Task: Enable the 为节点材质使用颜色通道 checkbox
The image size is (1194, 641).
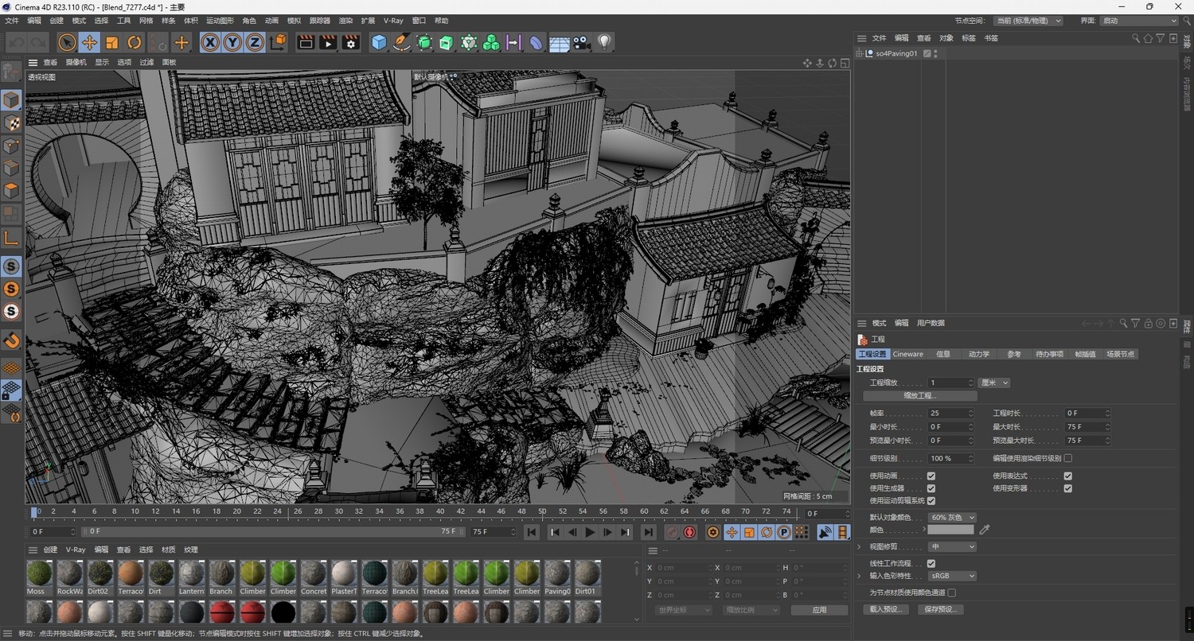Action: 952,592
